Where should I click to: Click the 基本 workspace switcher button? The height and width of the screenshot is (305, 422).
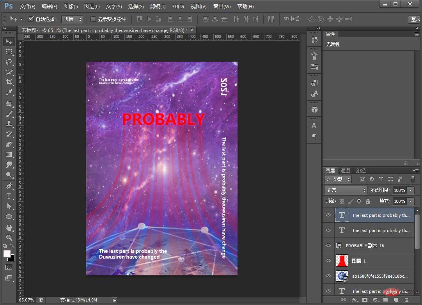click(x=415, y=20)
